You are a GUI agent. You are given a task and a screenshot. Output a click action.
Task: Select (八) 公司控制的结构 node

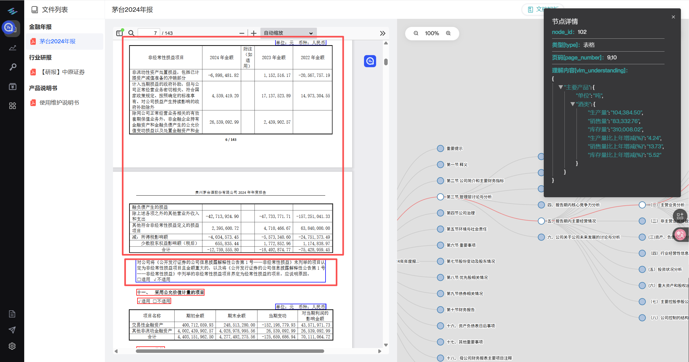642,318
